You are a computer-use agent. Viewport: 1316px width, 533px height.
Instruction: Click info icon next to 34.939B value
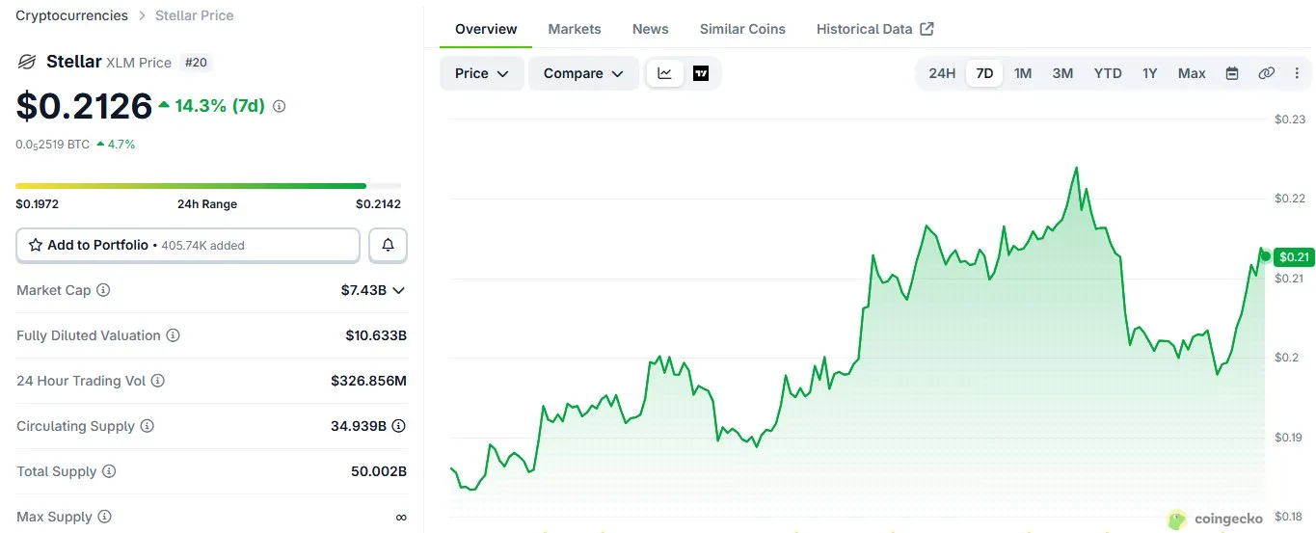tap(398, 426)
